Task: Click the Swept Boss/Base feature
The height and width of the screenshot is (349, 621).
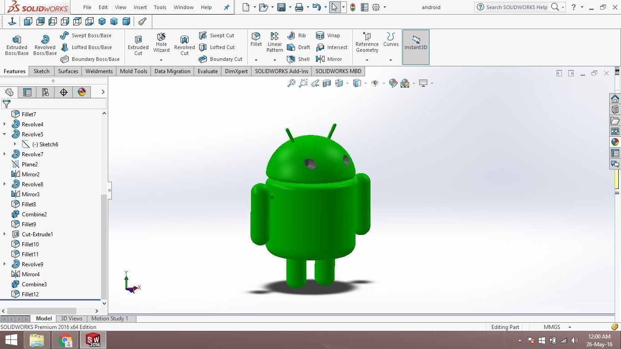Action: tap(85, 35)
